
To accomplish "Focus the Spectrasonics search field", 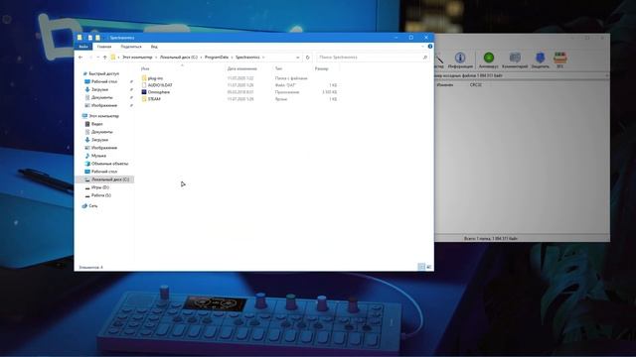I will point(373,58).
